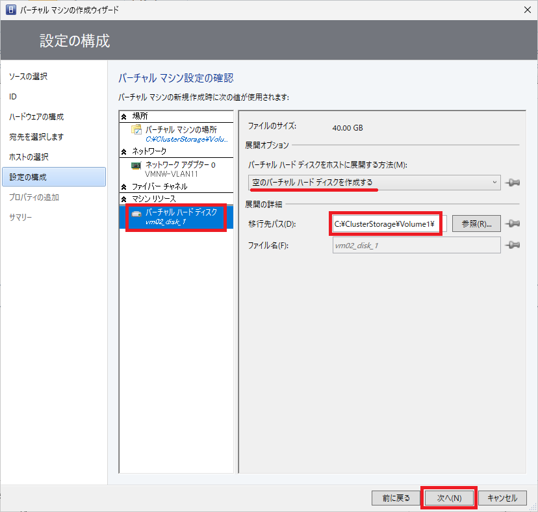
Task: Collapse the マシン リソース section
Action: tap(124, 199)
